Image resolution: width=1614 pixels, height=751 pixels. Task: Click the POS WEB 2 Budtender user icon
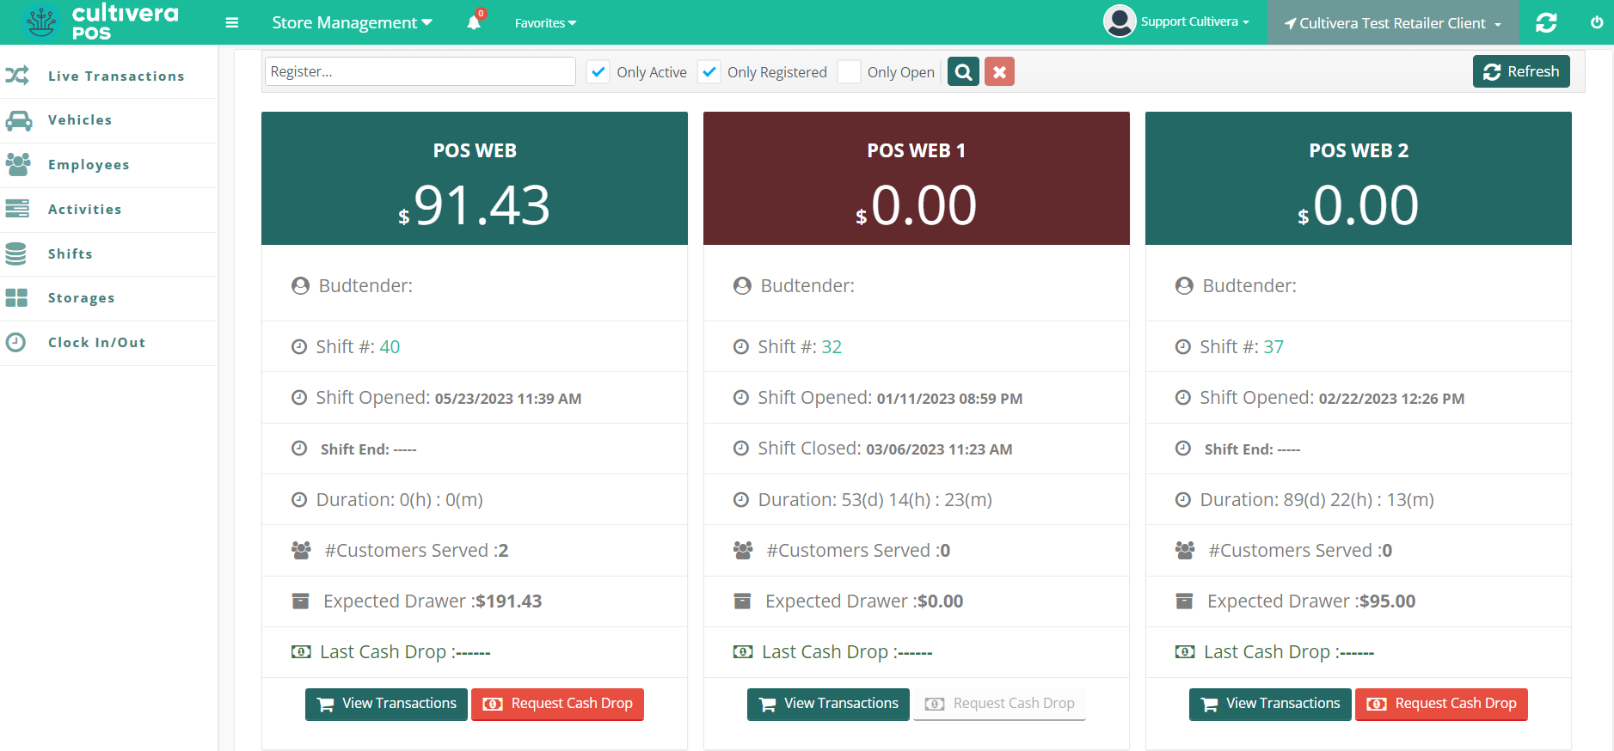coord(1184,286)
